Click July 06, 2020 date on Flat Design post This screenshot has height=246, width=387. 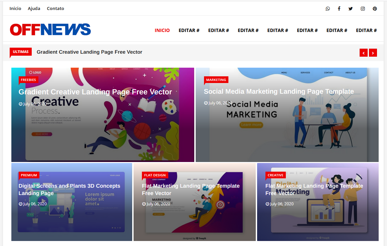tap(156, 204)
